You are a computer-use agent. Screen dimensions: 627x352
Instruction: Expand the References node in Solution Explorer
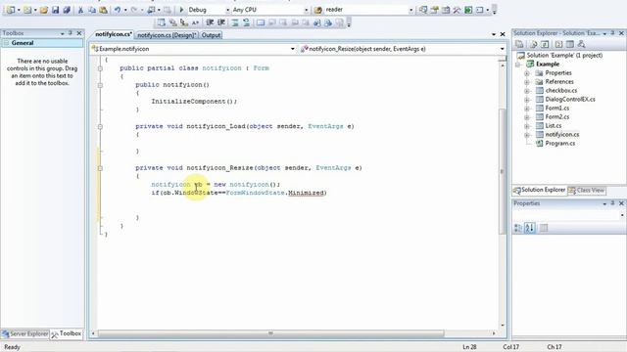(x=527, y=82)
